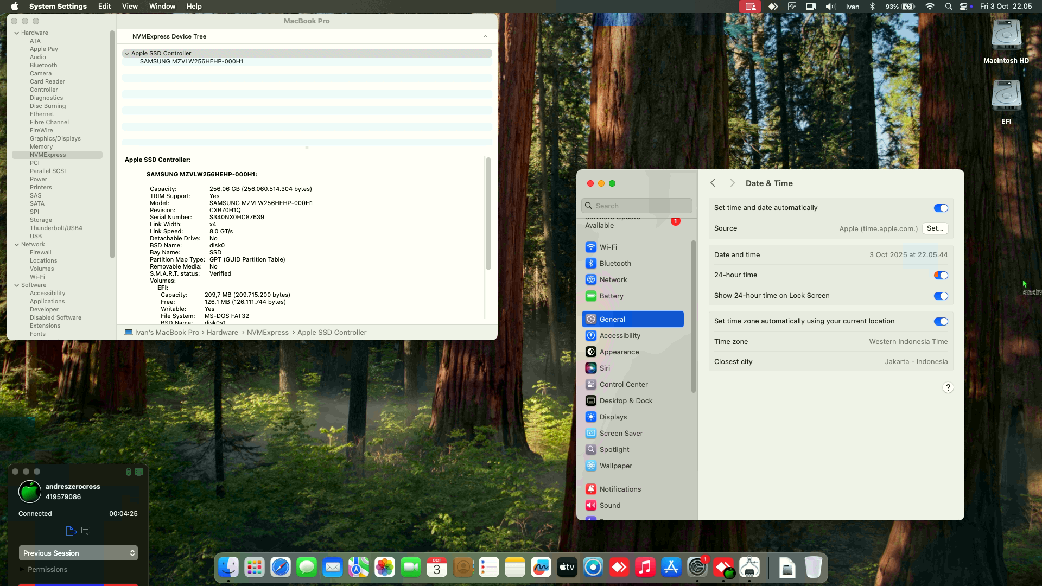Image resolution: width=1042 pixels, height=586 pixels.
Task: Open the System Information app in the Dock
Action: (x=749, y=568)
